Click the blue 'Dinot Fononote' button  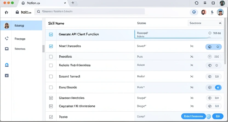(x=193, y=116)
